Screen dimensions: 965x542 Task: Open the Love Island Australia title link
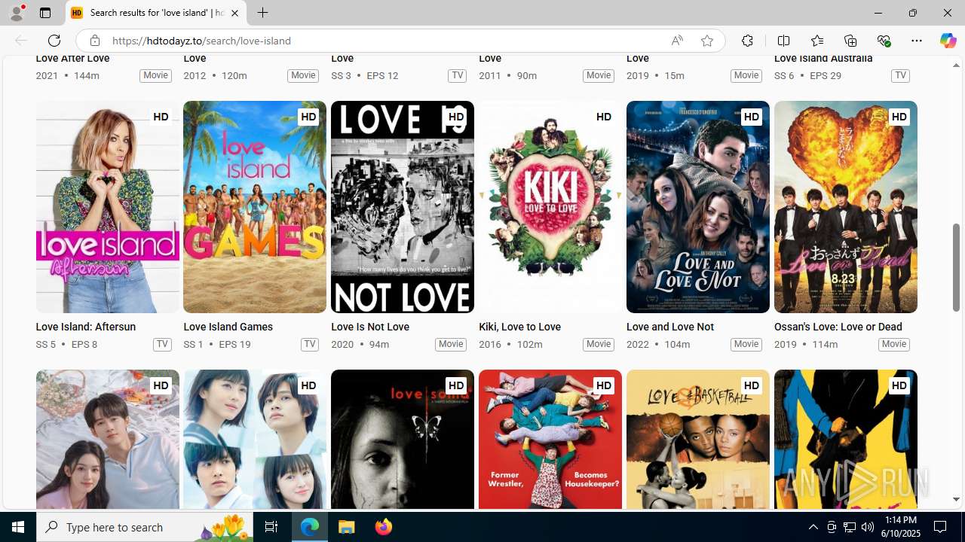click(x=823, y=59)
